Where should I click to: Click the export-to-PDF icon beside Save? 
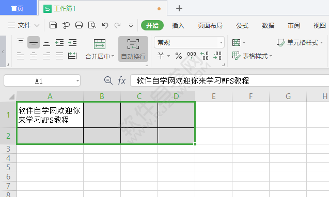pyautogui.click(x=66, y=25)
